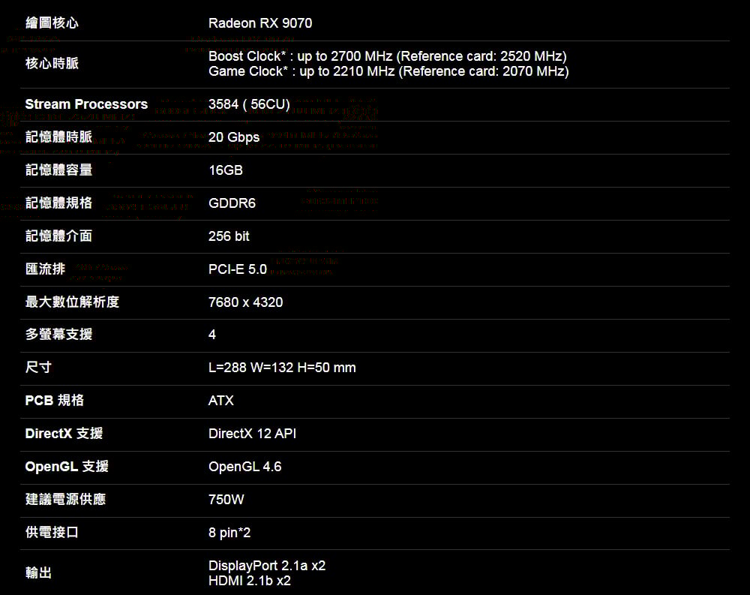
Task: Select the "DirectX 12 API" value
Action: pos(252,433)
